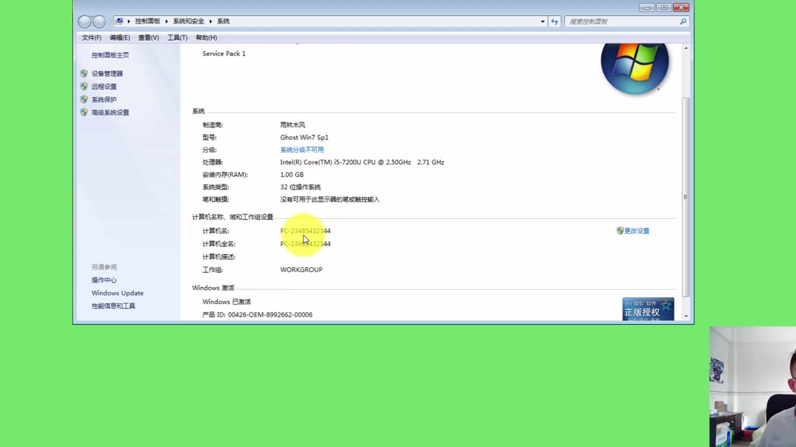Click the Forward navigation arrow button
Image resolution: width=796 pixels, height=447 pixels.
[99, 21]
